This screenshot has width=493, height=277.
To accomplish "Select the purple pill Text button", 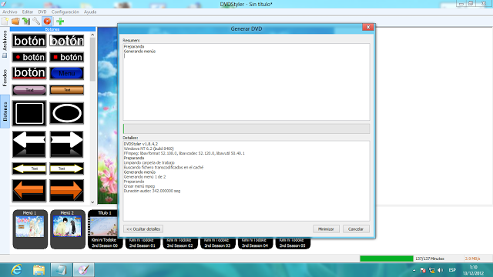I will click(x=29, y=90).
